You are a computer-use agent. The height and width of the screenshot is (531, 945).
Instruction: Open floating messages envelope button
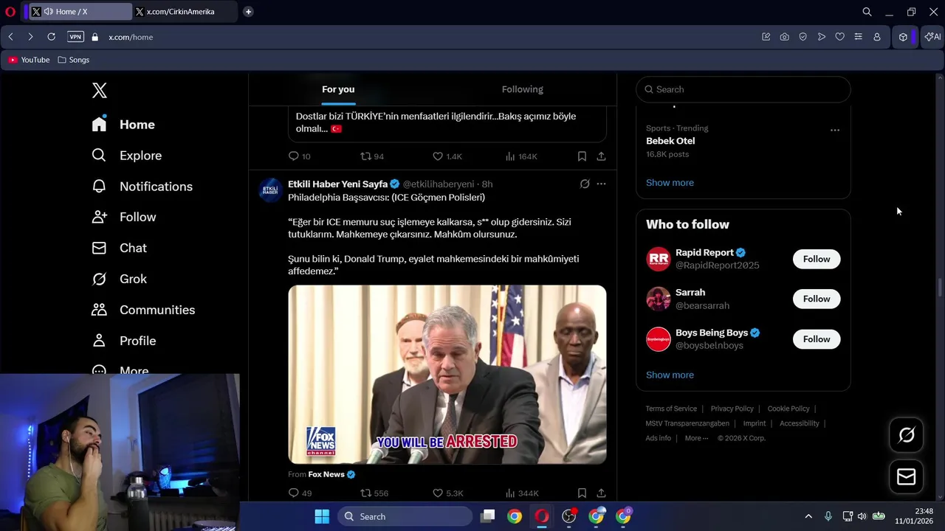tap(906, 477)
